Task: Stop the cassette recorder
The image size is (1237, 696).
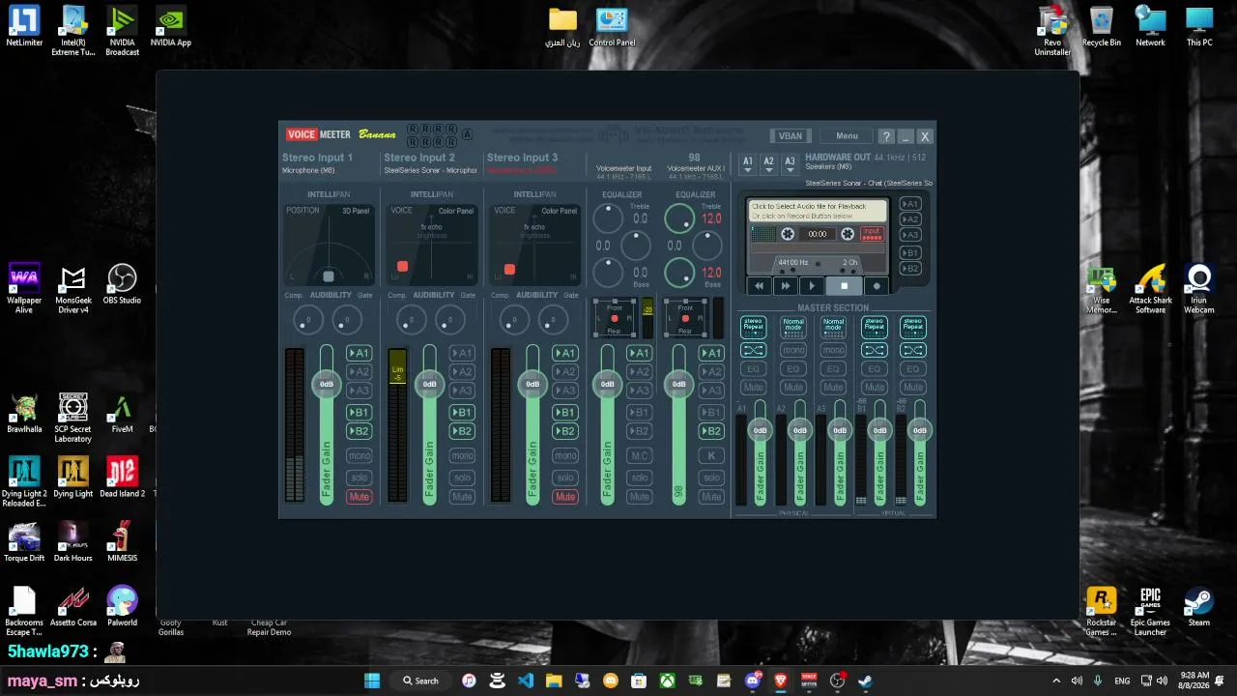Action: pyautogui.click(x=844, y=286)
